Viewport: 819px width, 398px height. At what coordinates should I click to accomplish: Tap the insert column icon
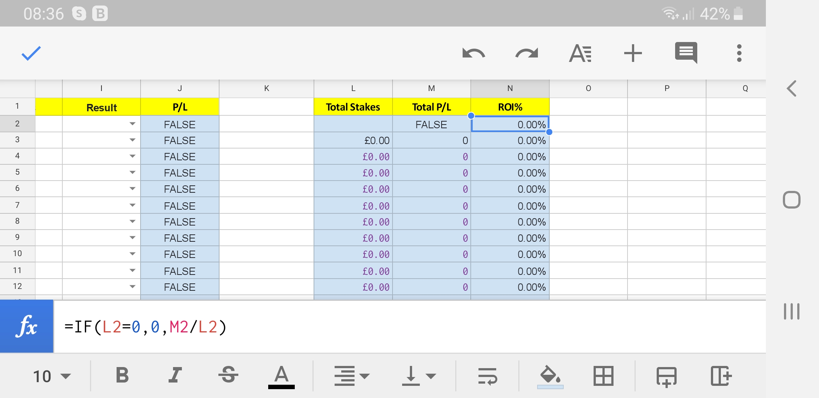point(721,376)
